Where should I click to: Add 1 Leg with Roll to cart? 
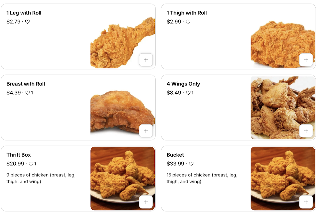pos(146,60)
